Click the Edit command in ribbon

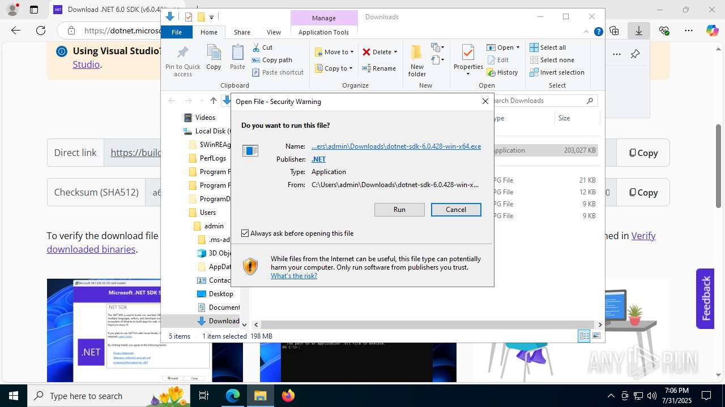click(498, 60)
